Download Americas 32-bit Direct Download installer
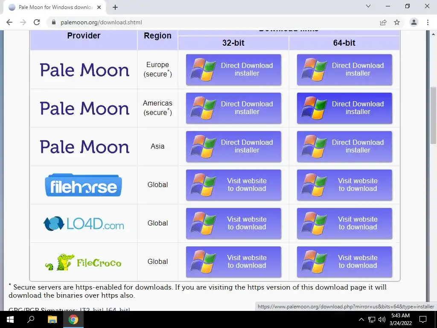437x328 pixels. [233, 108]
